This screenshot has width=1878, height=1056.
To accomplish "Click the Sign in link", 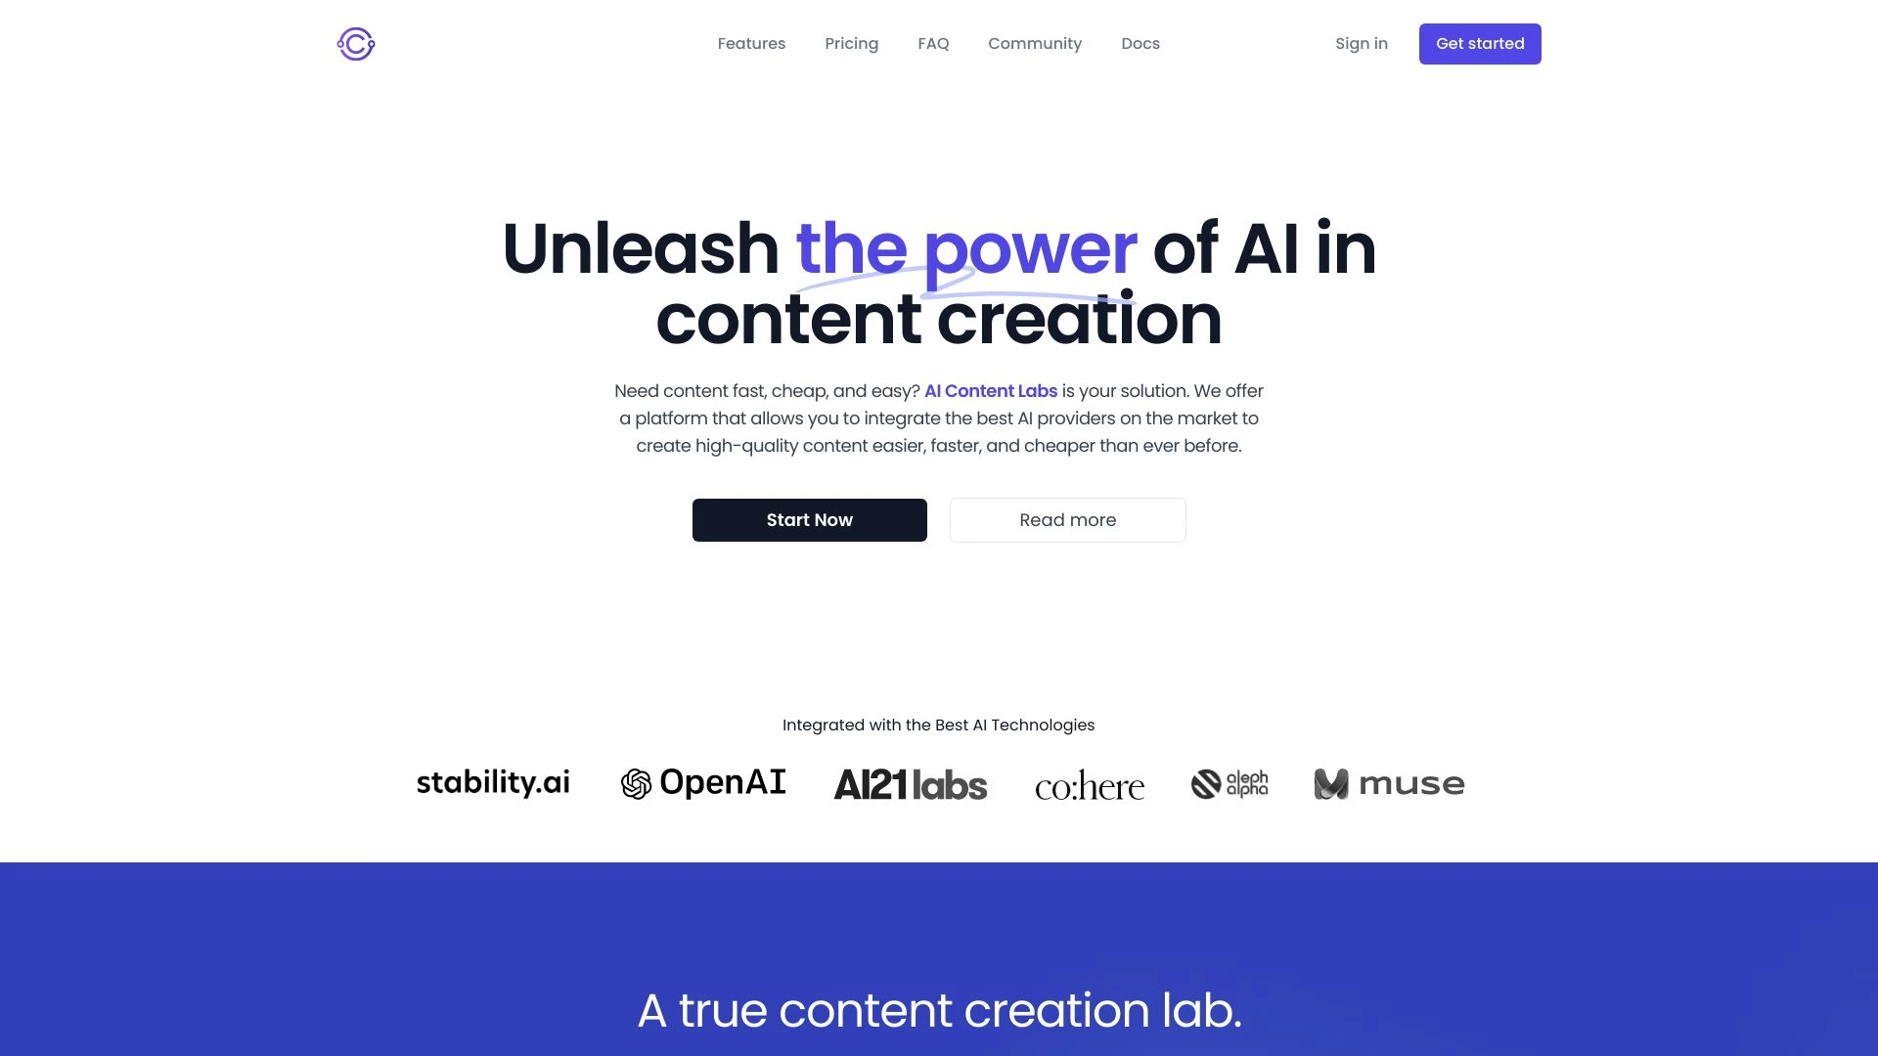I will click(1361, 43).
